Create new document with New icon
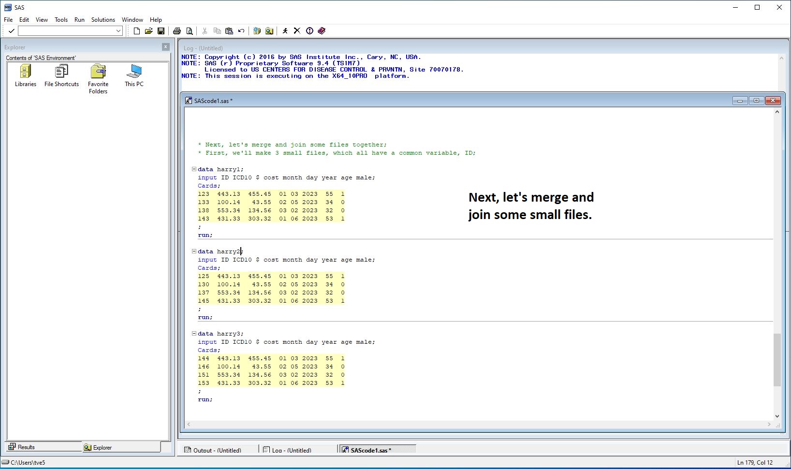 pyautogui.click(x=137, y=31)
